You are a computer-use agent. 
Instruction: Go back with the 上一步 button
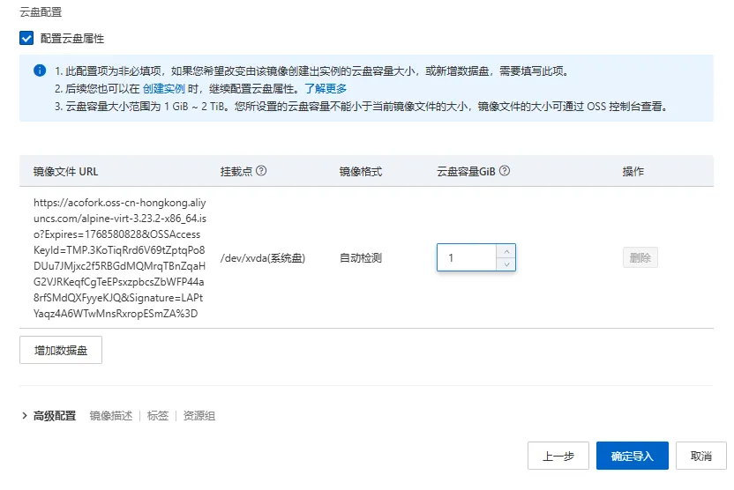click(558, 456)
